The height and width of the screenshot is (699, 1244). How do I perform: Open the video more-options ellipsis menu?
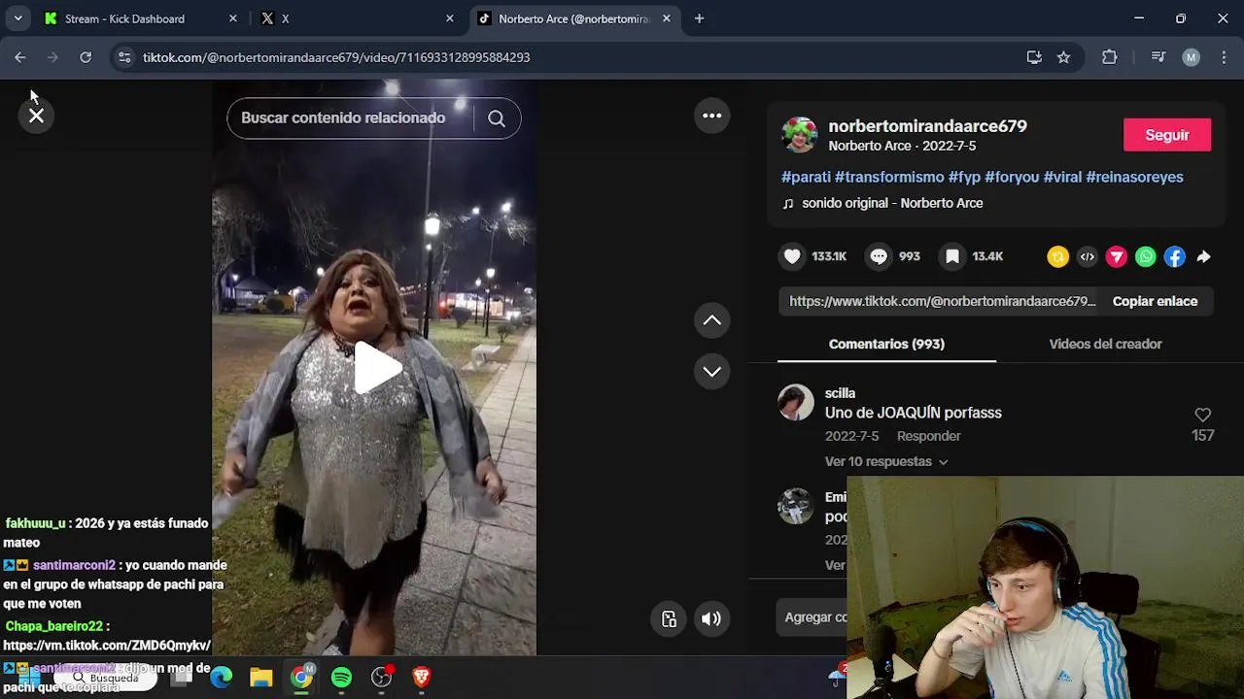pos(712,116)
